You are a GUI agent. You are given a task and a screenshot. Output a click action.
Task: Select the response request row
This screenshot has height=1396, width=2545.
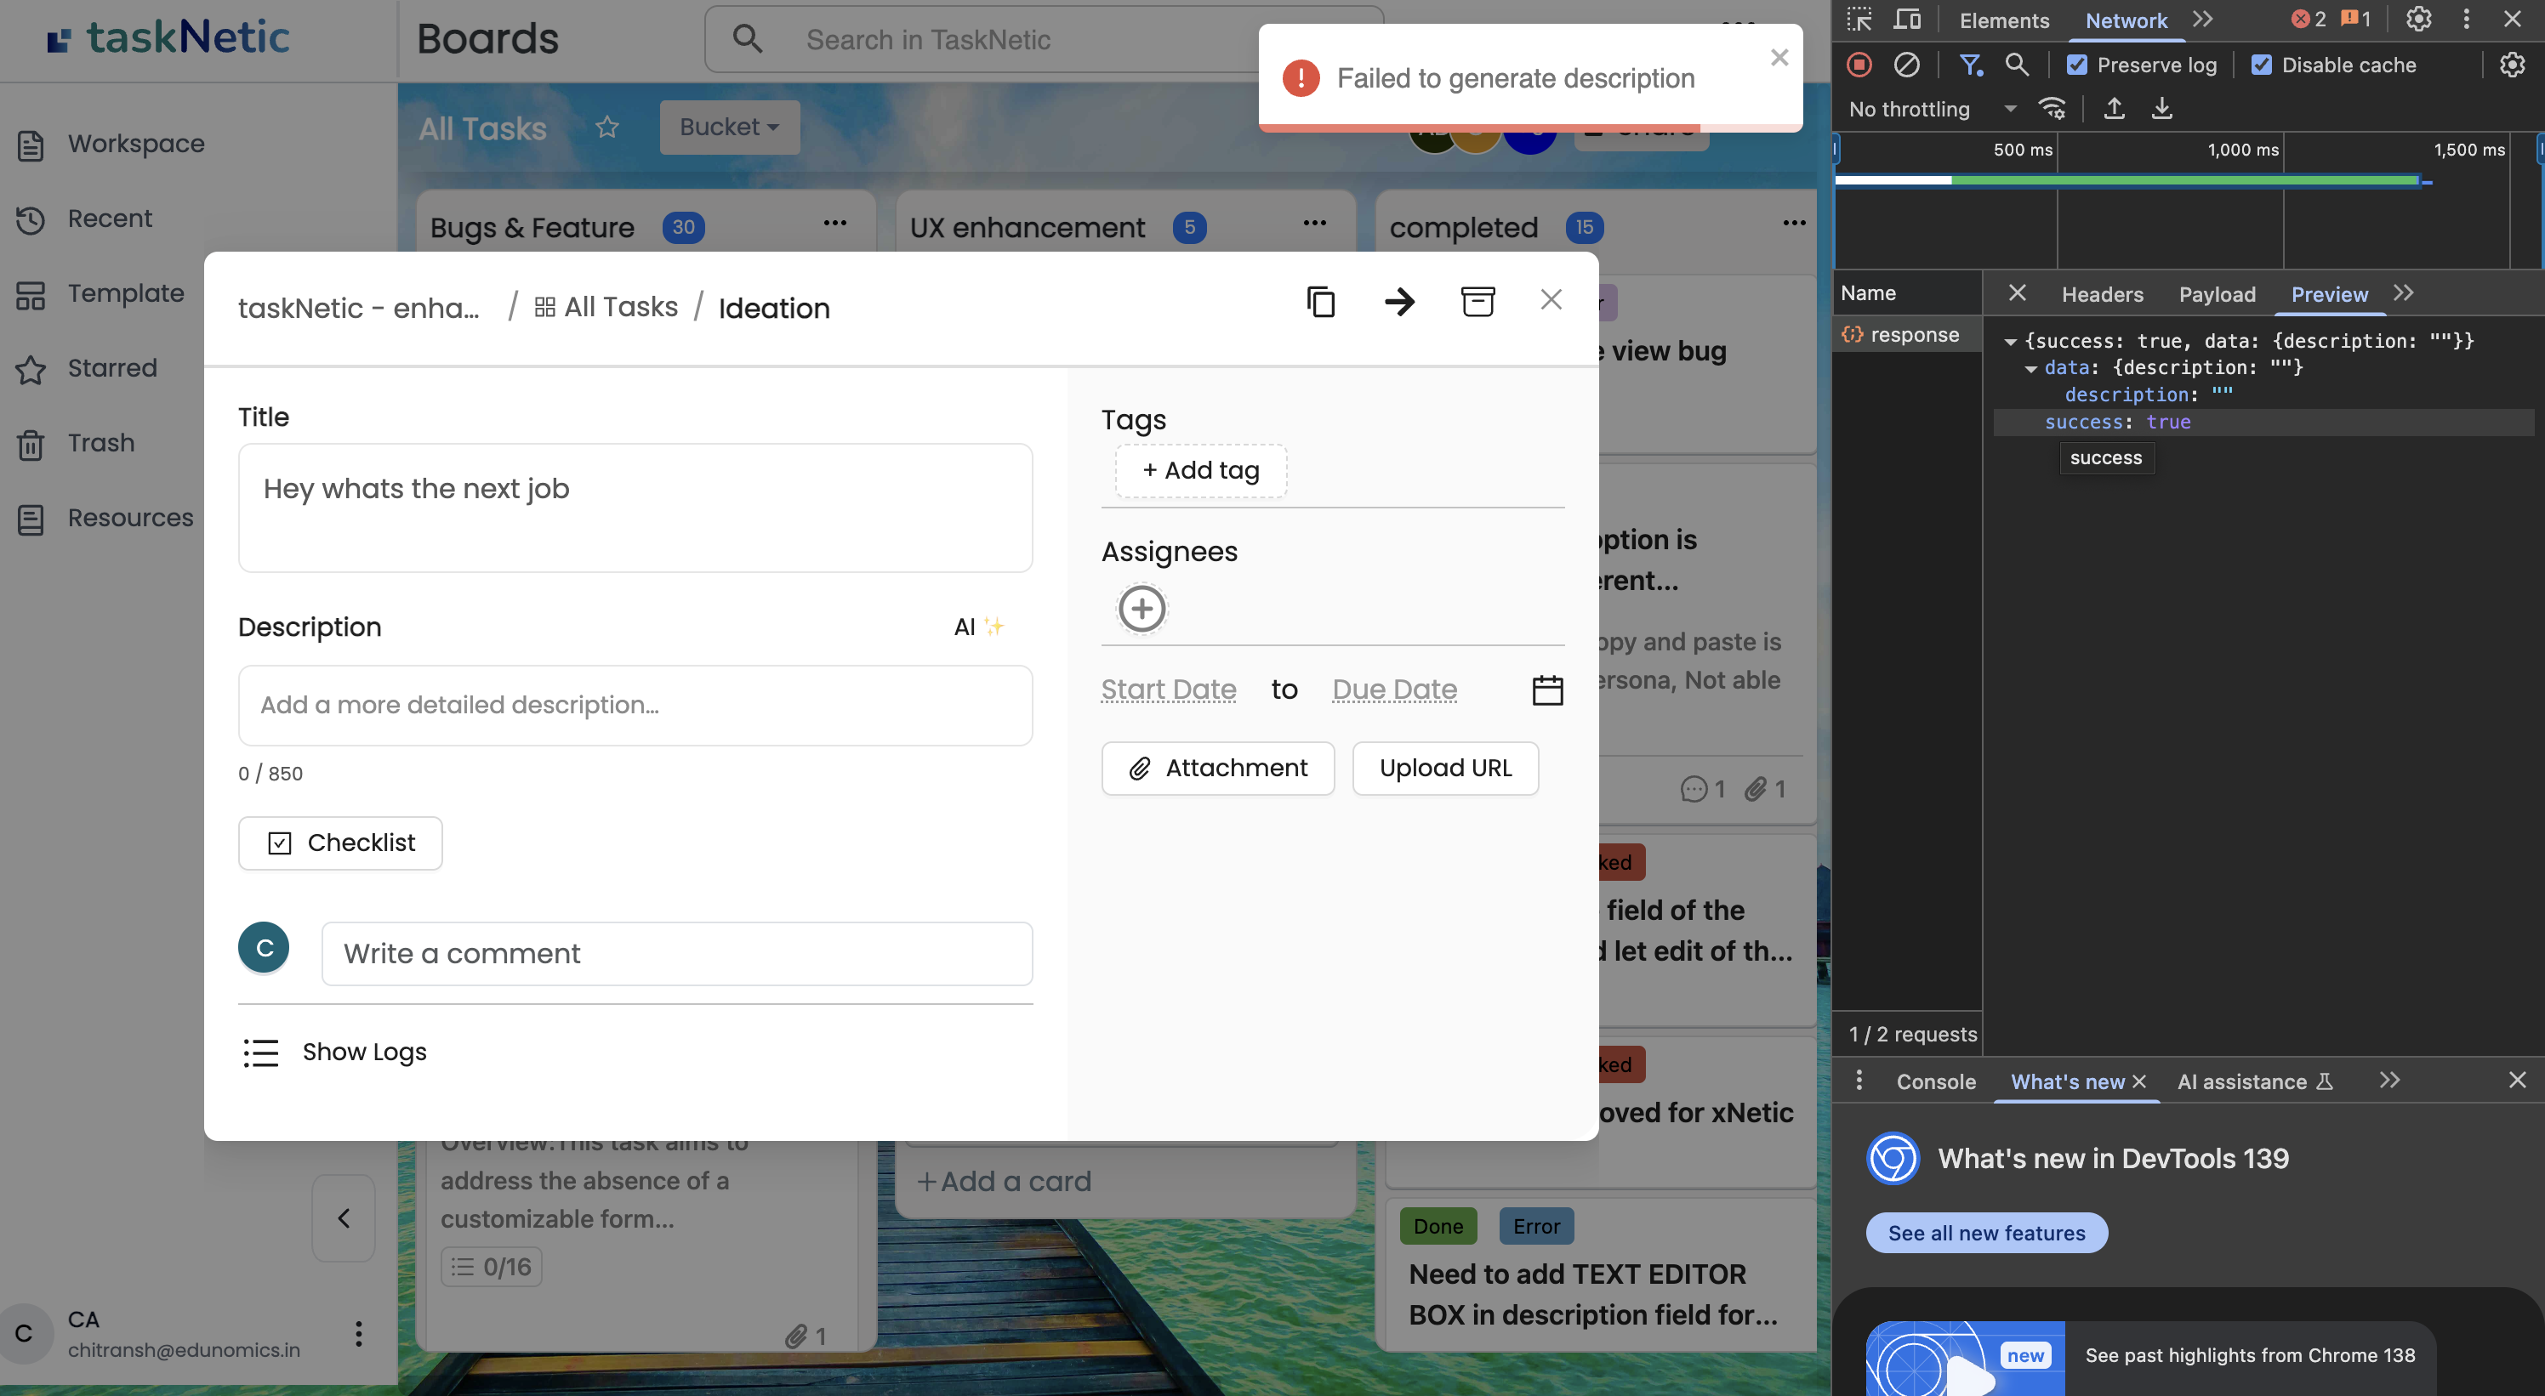pos(1907,335)
